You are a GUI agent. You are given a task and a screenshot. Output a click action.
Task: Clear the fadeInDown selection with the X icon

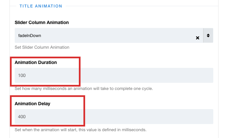pyautogui.click(x=198, y=38)
